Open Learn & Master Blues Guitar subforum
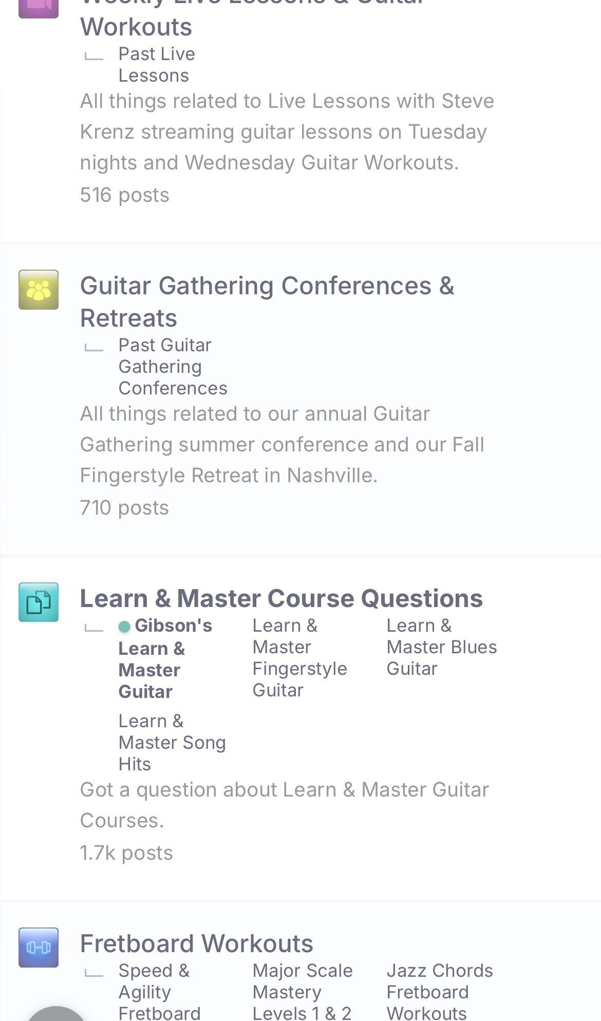Screen dimensions: 601x1021 point(441,647)
